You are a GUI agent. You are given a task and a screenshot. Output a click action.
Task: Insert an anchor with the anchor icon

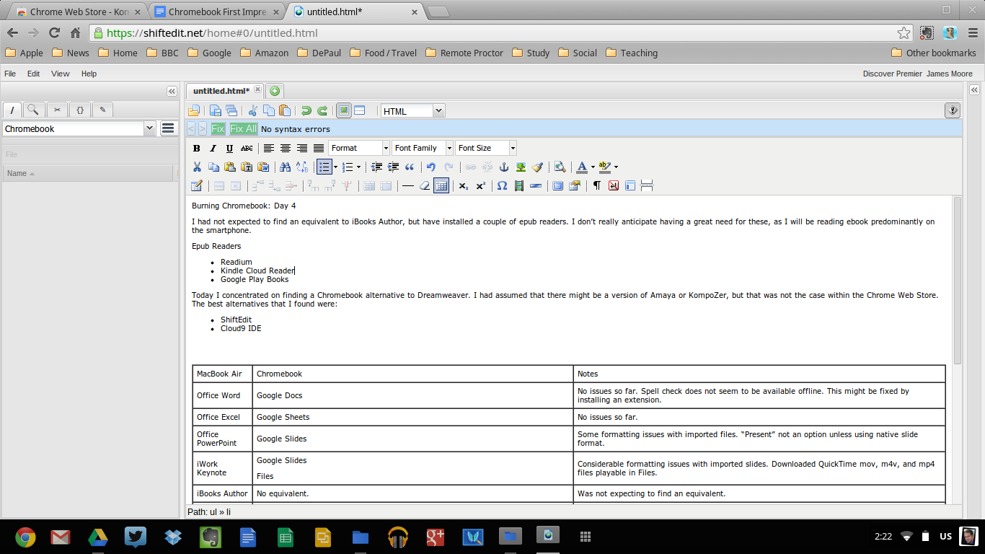point(504,167)
